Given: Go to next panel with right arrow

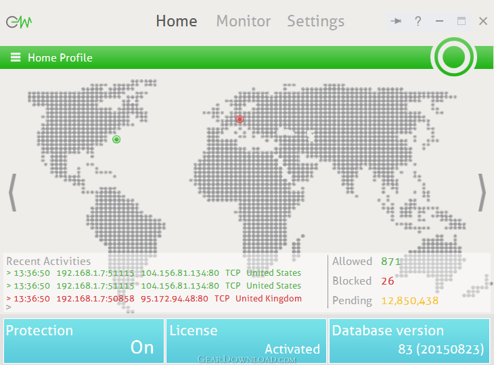Looking at the screenshot, I should coord(482,193).
